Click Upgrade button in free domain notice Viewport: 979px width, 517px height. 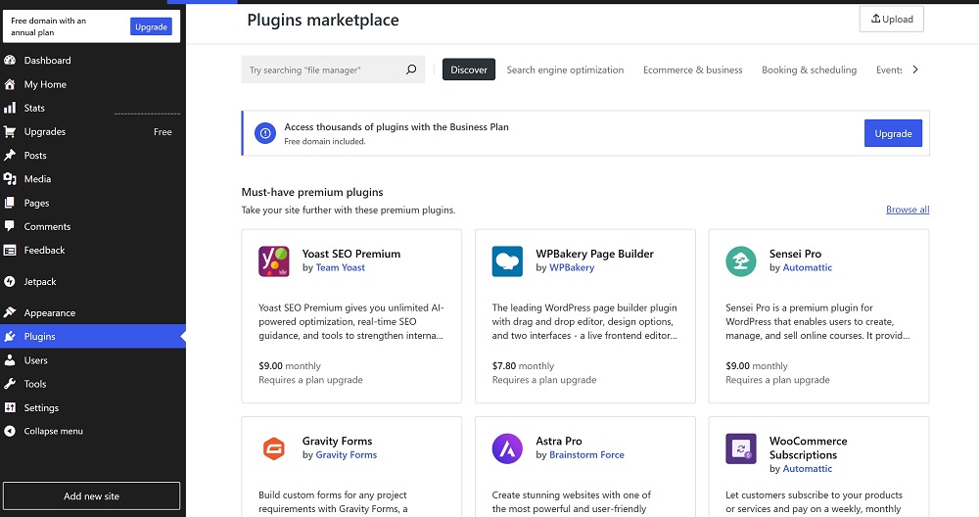click(151, 26)
